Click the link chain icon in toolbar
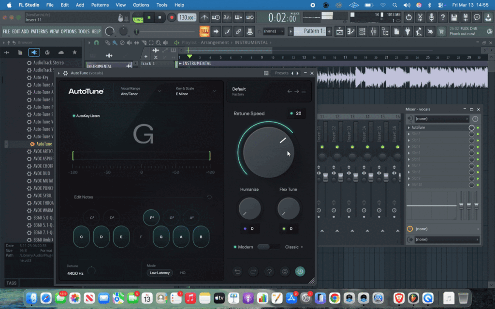This screenshot has height=309, width=495. coord(238,31)
